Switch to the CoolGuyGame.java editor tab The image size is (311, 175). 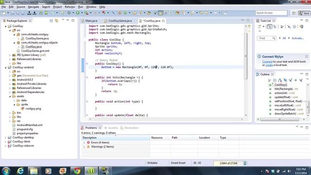click(x=118, y=20)
